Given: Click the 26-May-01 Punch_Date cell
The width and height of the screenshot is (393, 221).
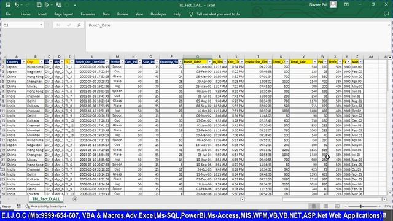Looking at the screenshot, I should point(198,86).
